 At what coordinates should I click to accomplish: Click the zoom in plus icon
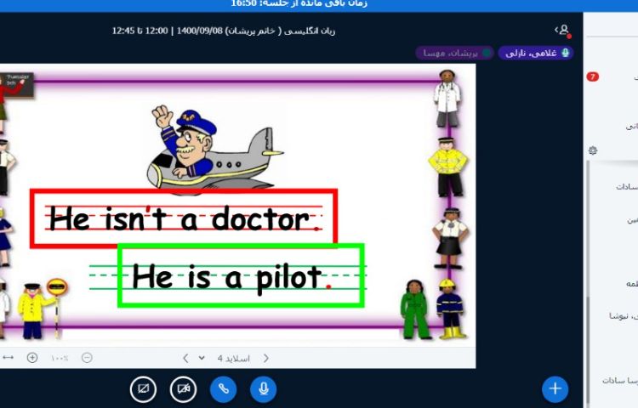[x=32, y=358]
